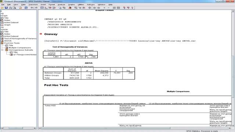
Task: Click the Go to Case toolbar icon
Action: point(46,8)
